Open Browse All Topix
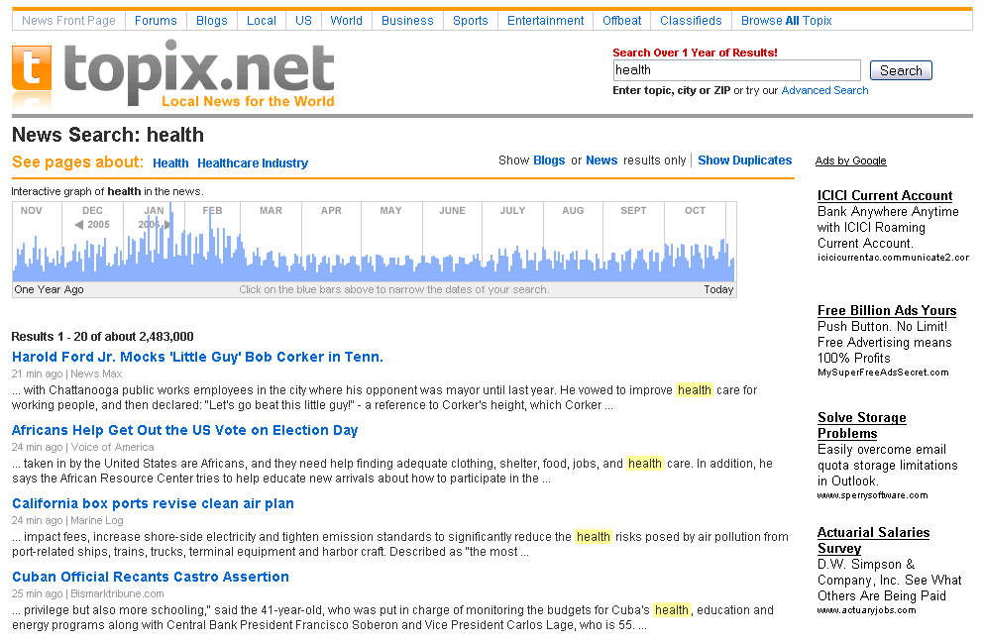 pyautogui.click(x=786, y=21)
